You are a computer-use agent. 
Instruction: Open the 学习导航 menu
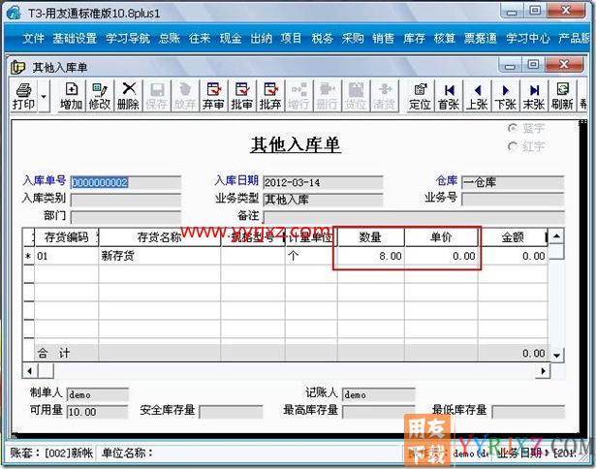[128, 38]
